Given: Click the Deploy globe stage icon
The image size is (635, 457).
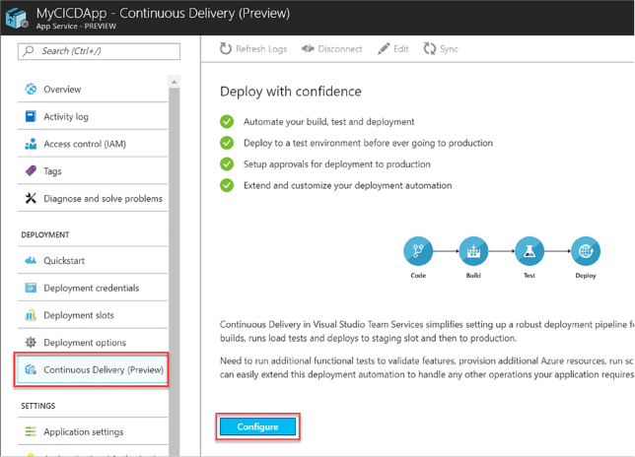Looking at the screenshot, I should click(x=586, y=251).
